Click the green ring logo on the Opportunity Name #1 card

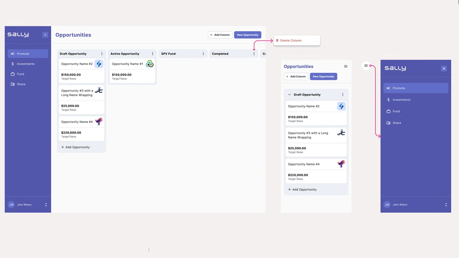click(149, 64)
